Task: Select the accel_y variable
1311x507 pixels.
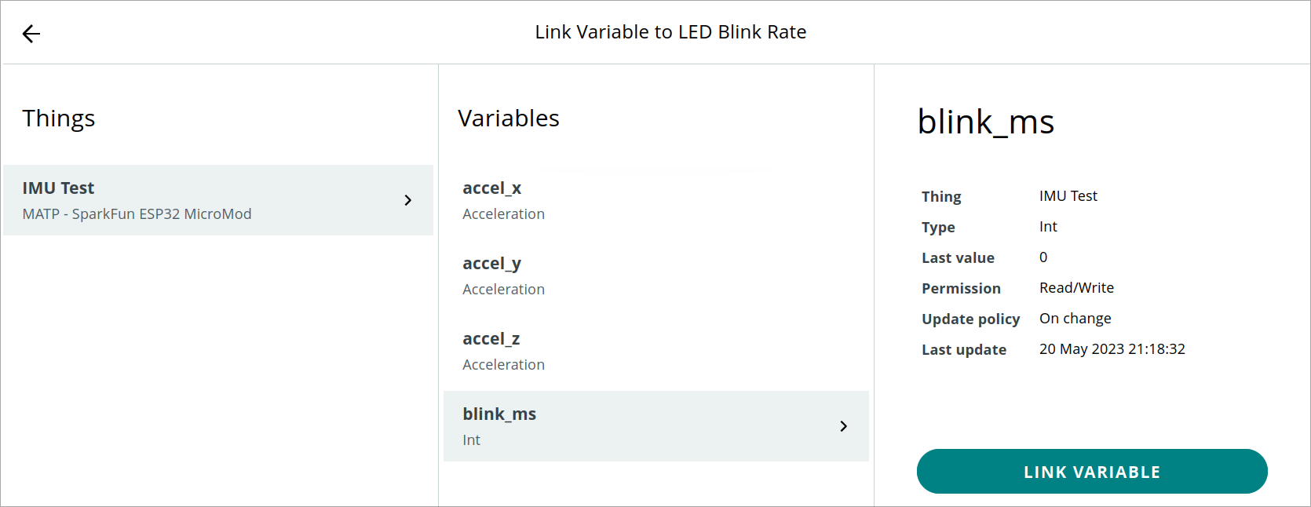Action: (492, 263)
